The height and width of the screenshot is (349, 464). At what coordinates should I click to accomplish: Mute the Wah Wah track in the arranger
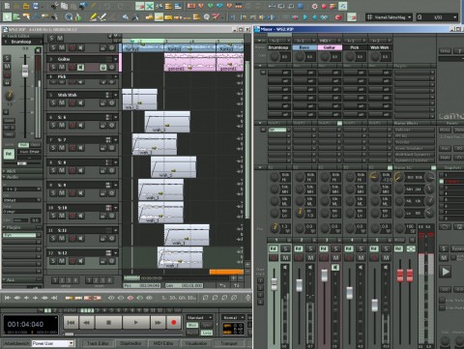coord(62,103)
